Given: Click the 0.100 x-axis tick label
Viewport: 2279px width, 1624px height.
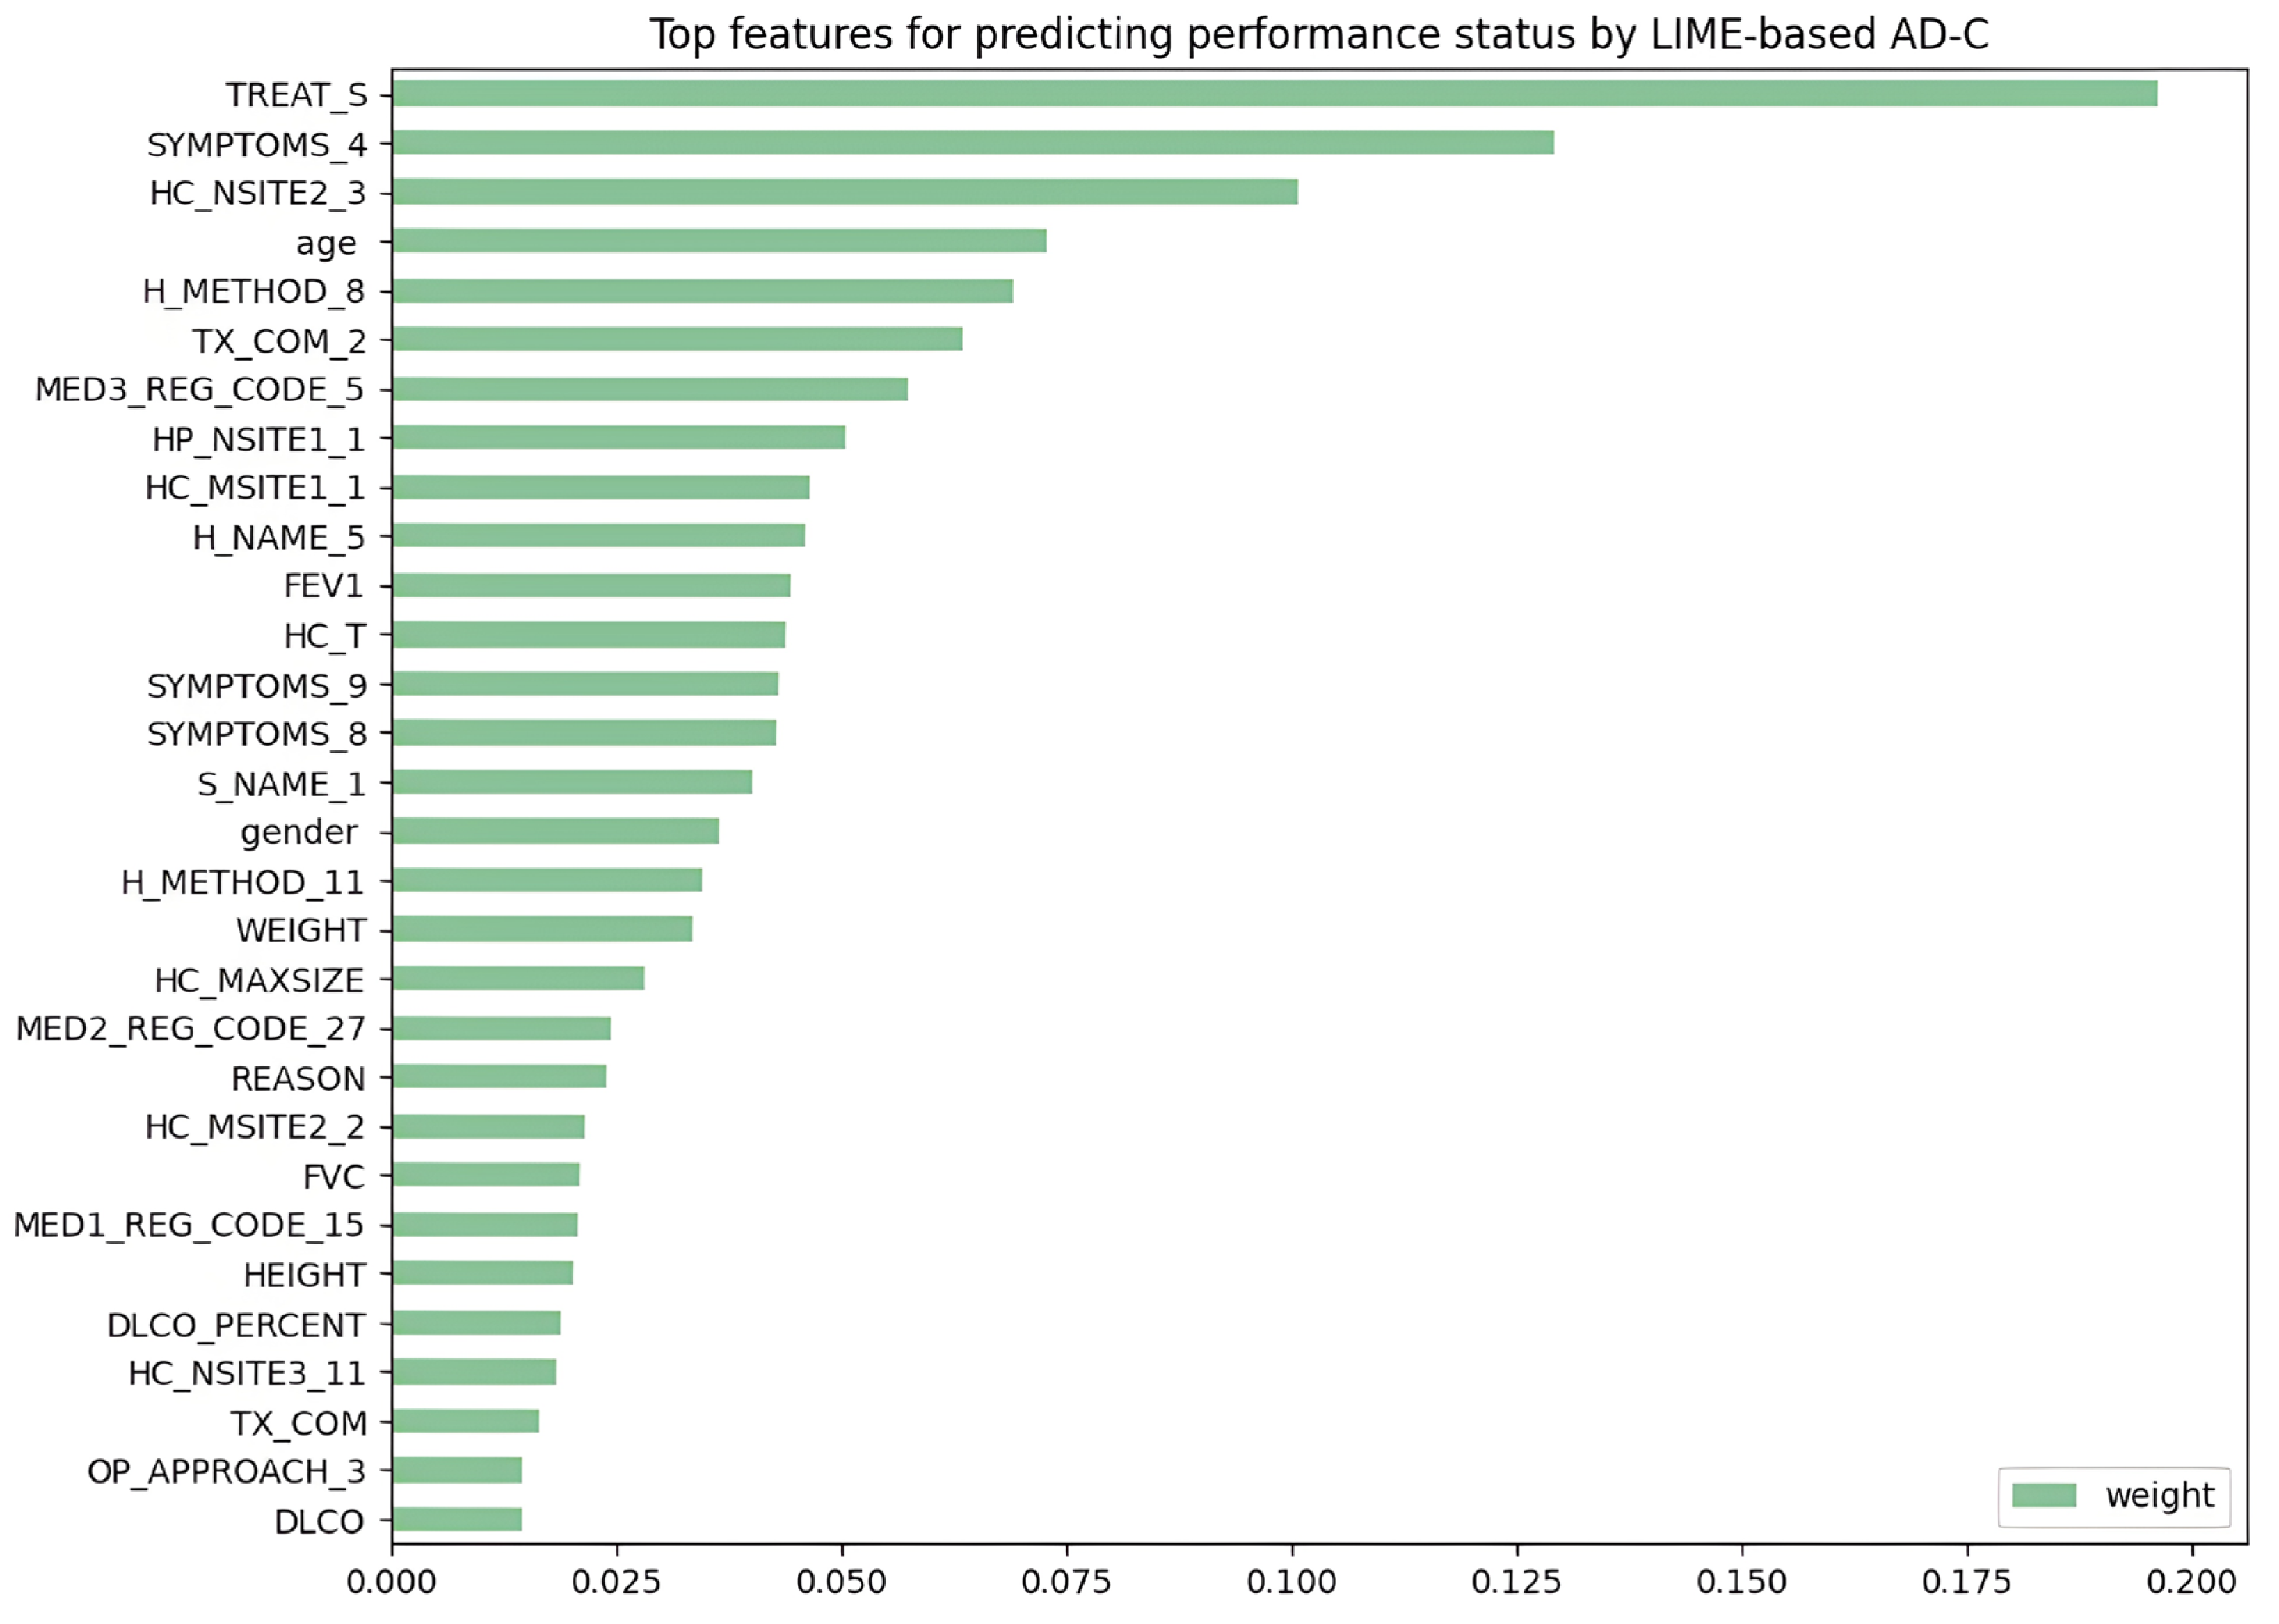Looking at the screenshot, I should pos(1292,1583).
